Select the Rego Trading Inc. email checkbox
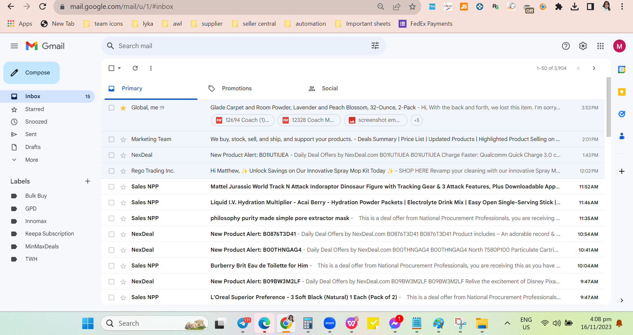The height and width of the screenshot is (335, 633). pos(111,171)
